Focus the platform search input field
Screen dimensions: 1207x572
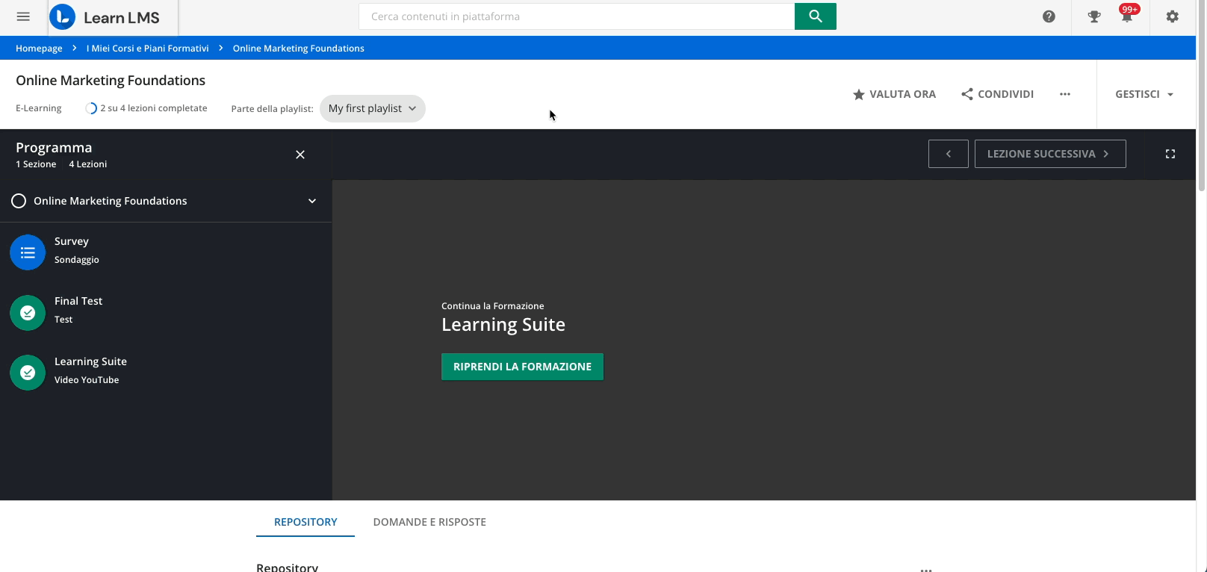click(577, 16)
